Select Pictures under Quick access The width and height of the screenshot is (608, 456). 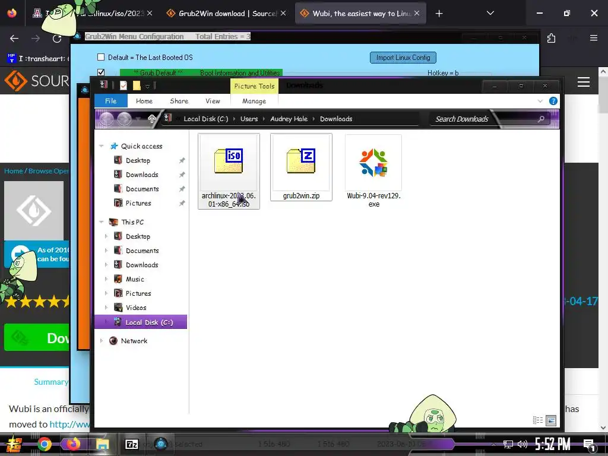(138, 203)
